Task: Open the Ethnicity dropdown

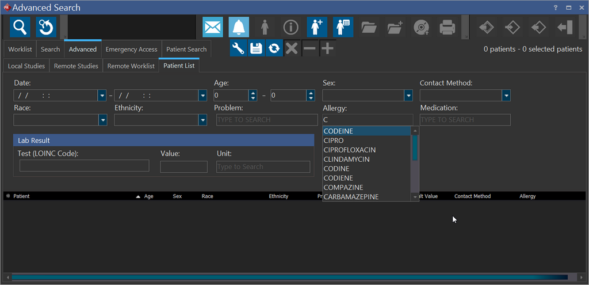Action: pyautogui.click(x=202, y=120)
